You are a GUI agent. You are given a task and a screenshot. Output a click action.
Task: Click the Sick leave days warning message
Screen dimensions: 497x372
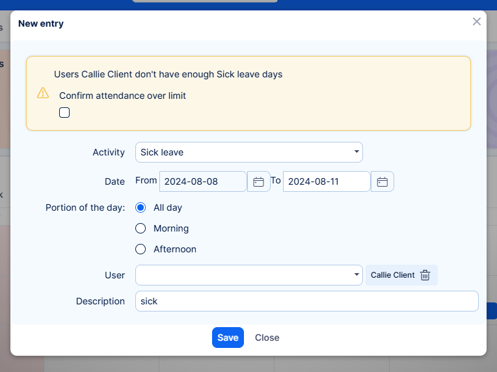tap(168, 74)
